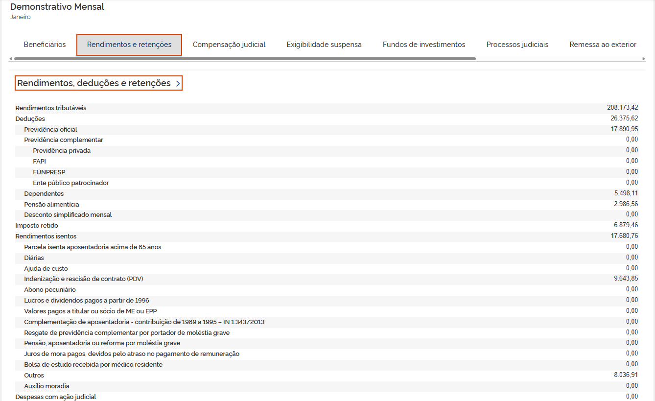Screen dimensions: 655x401
Task: Click the left arrow of the tab scrollbar
Action: (11, 59)
